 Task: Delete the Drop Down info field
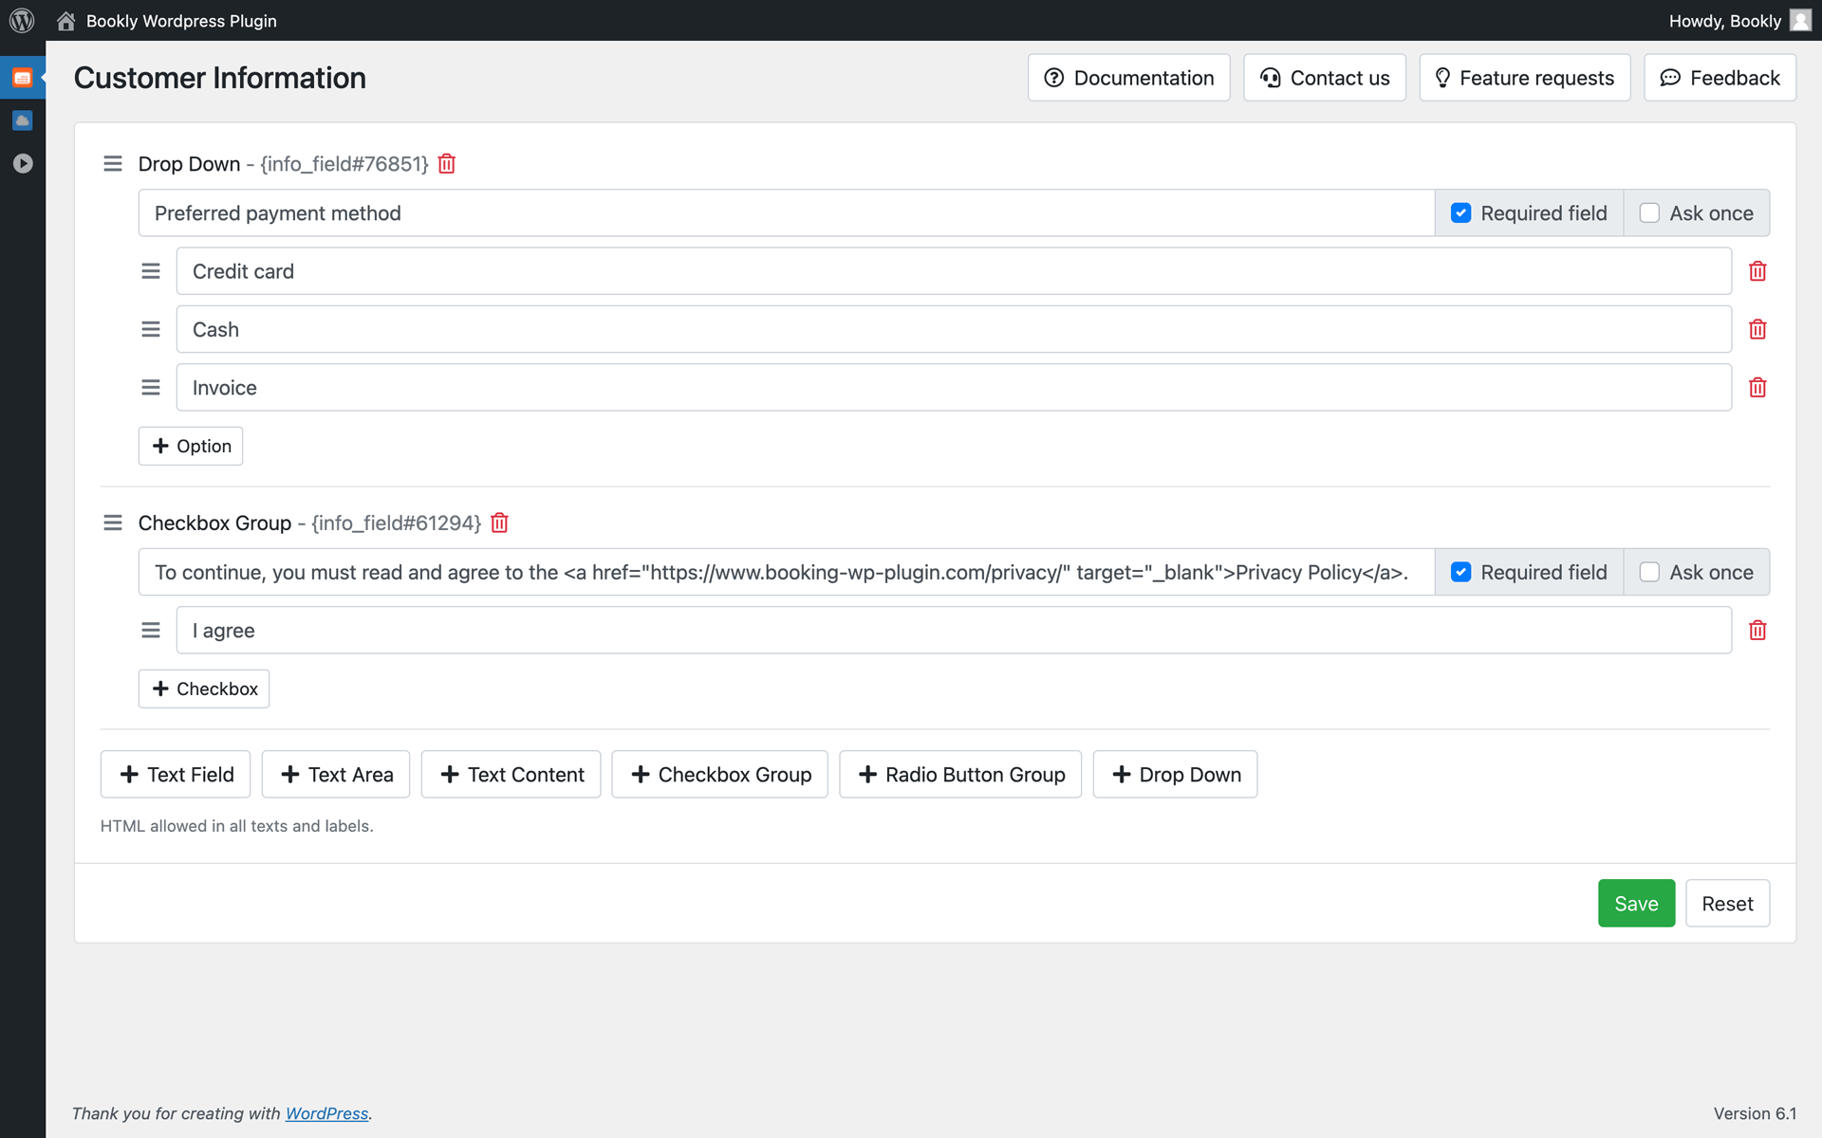(446, 164)
